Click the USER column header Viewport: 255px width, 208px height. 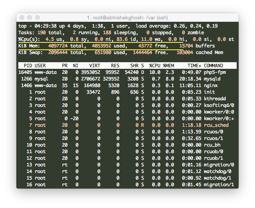(40, 66)
